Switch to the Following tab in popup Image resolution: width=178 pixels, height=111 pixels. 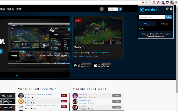(164, 24)
